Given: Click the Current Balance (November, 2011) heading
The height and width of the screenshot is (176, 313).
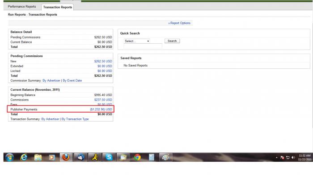Looking at the screenshot, I should 35,90.
